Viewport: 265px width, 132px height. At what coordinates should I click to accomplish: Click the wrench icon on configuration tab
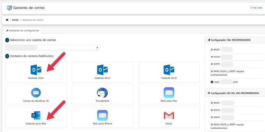coord(7,31)
